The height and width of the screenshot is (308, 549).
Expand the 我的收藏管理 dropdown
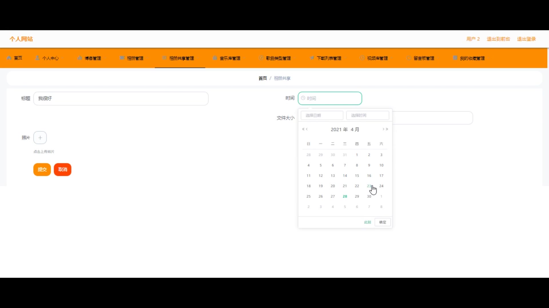(472, 58)
